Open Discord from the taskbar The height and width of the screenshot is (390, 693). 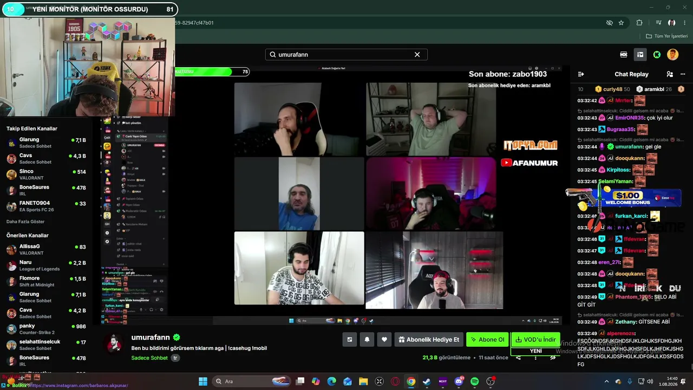click(x=459, y=381)
